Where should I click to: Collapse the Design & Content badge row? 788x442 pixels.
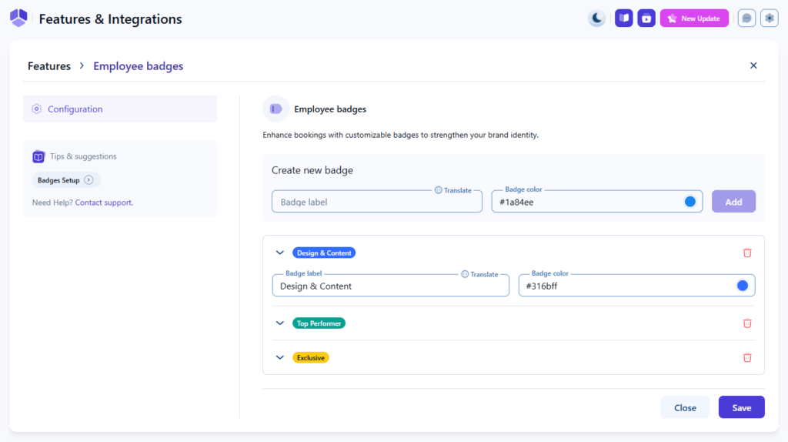pos(280,253)
